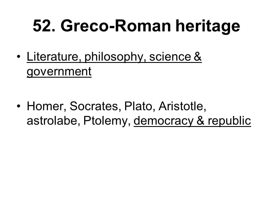Click the underlined word "democracy"
273x204 pixels.
click(164, 121)
